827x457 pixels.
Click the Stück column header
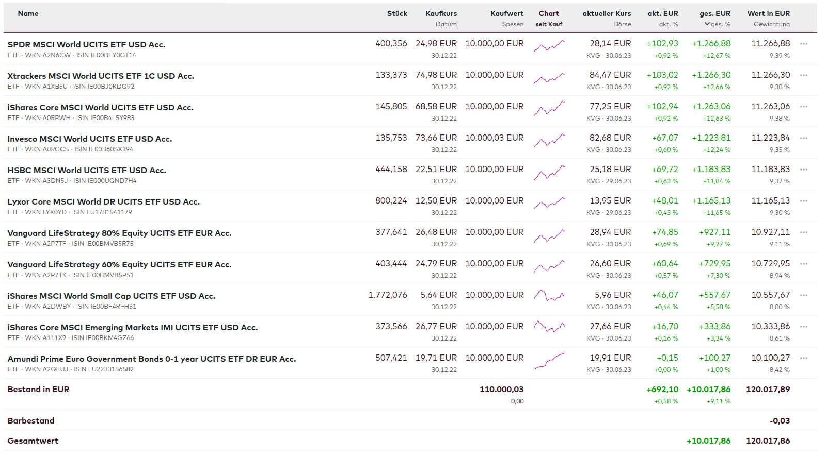[x=397, y=13]
